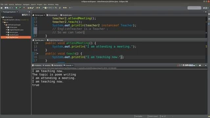
Task: Click the Quick Access search field
Action: pos(194,8)
